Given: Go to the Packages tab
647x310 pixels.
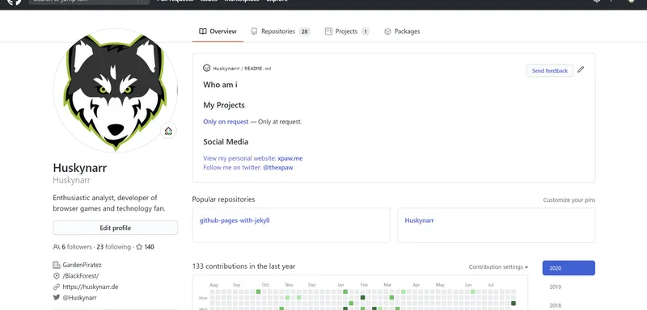Looking at the screenshot, I should (402, 31).
